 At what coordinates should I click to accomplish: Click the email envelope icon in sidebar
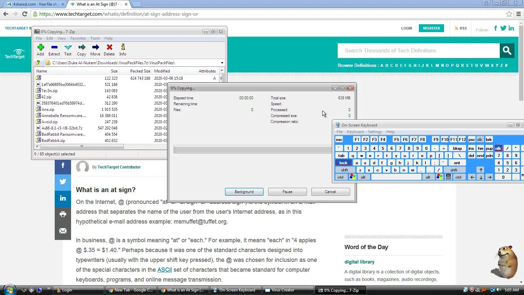[x=63, y=231]
